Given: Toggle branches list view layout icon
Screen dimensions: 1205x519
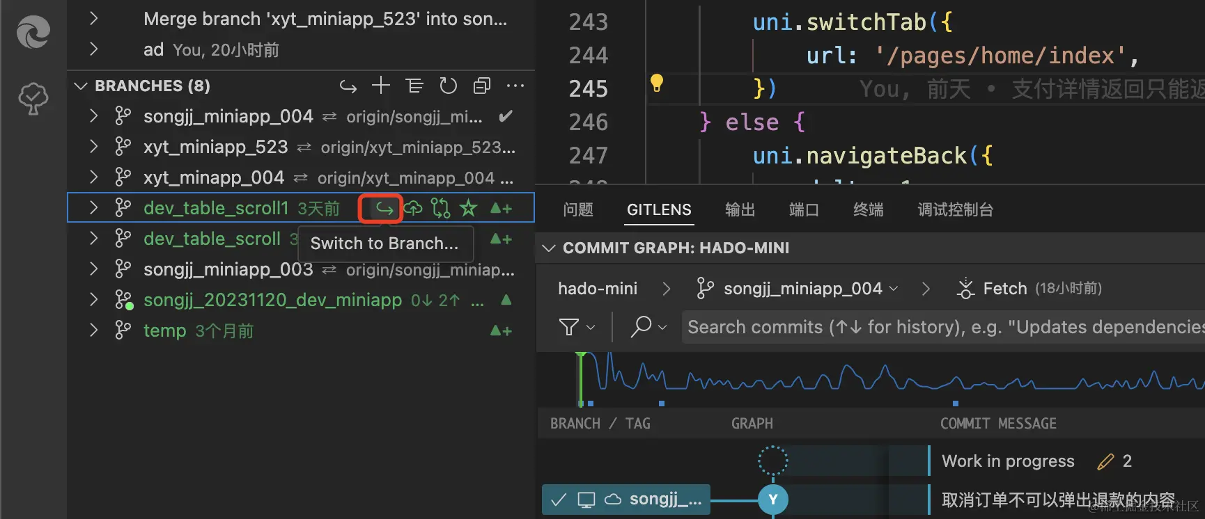Looking at the screenshot, I should (x=414, y=86).
